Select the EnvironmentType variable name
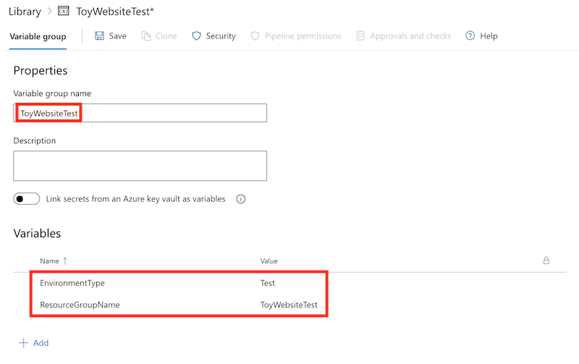The image size is (579, 364). coord(72,283)
